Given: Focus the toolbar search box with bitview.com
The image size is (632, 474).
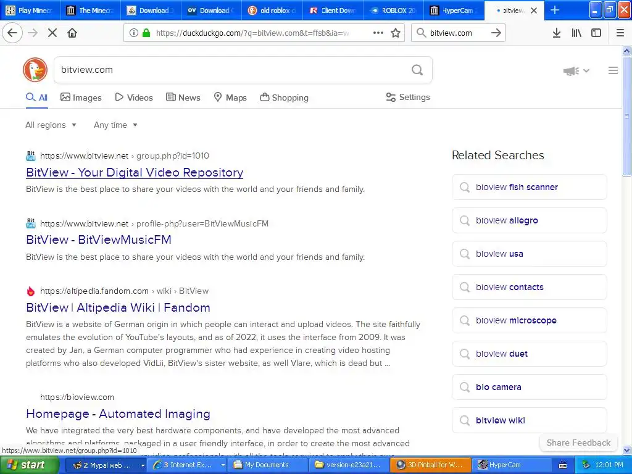Looking at the screenshot, I should (457, 33).
